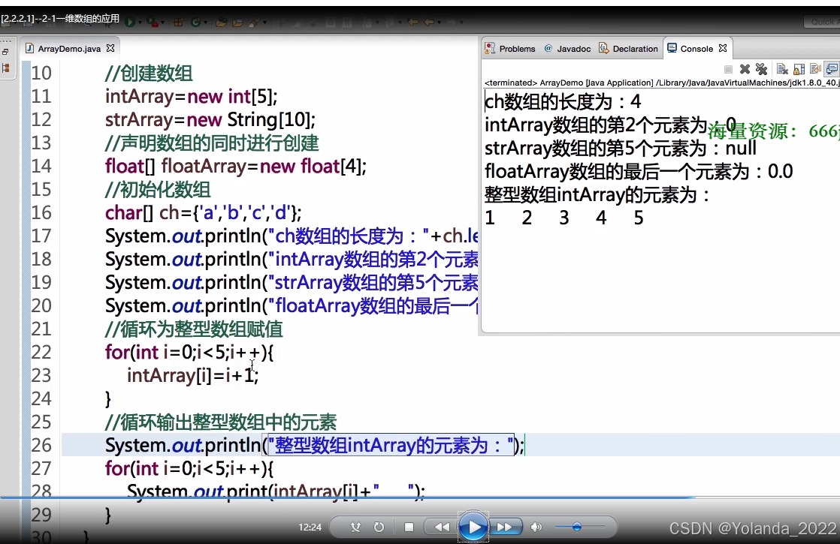840x544 pixels.
Task: Fast forward the video with the double-right arrows
Action: pyautogui.click(x=505, y=527)
